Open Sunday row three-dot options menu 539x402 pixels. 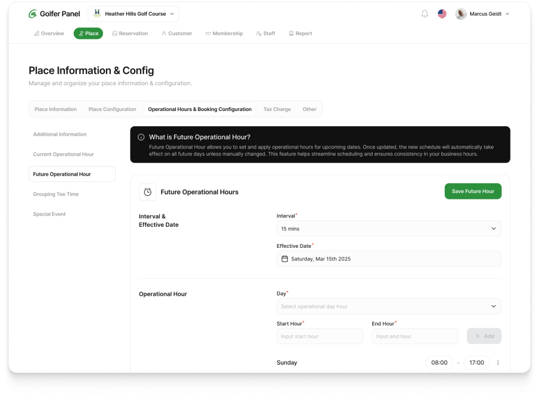coord(498,363)
